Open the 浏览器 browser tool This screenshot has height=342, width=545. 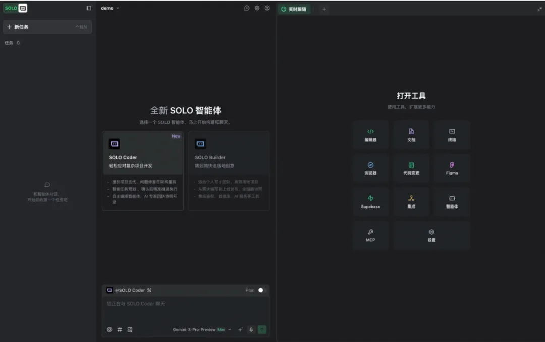click(x=370, y=168)
